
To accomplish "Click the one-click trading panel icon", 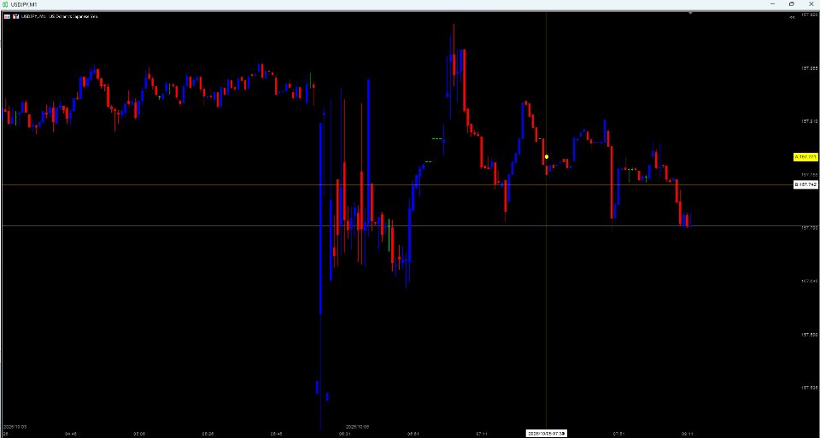I will click(8, 16).
